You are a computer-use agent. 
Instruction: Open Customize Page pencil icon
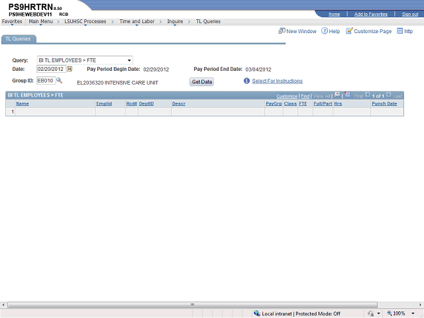tap(349, 31)
